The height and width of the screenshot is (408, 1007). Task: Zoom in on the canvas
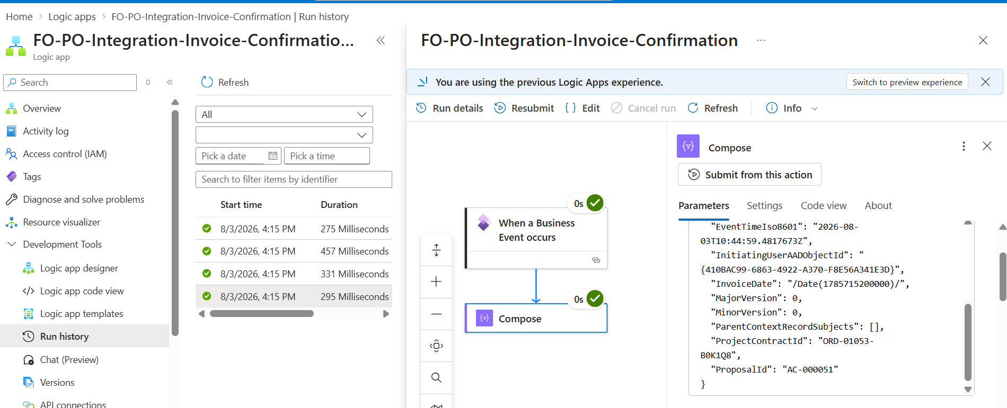point(436,282)
